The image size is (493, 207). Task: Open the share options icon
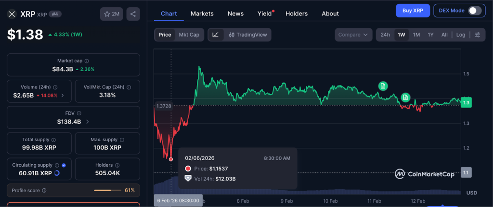[133, 14]
